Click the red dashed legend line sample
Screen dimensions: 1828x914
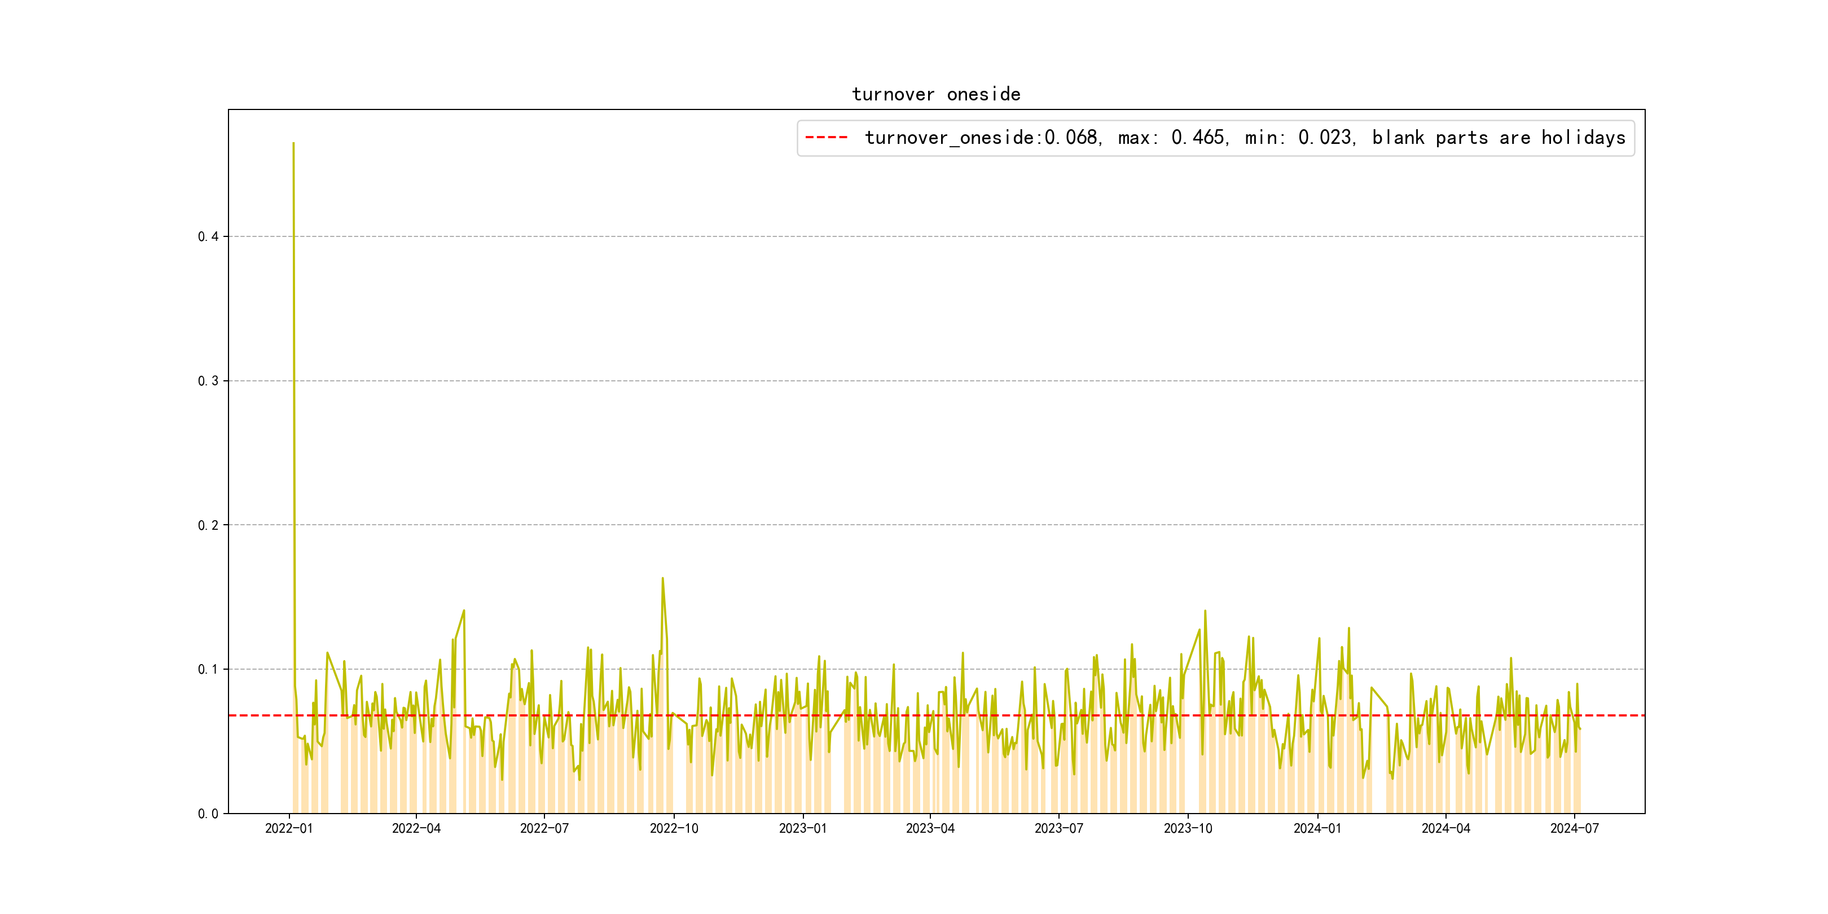pos(826,138)
